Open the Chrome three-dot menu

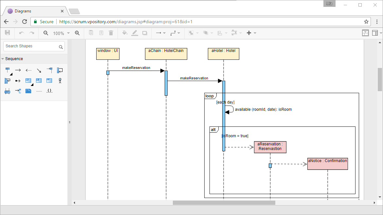click(377, 22)
